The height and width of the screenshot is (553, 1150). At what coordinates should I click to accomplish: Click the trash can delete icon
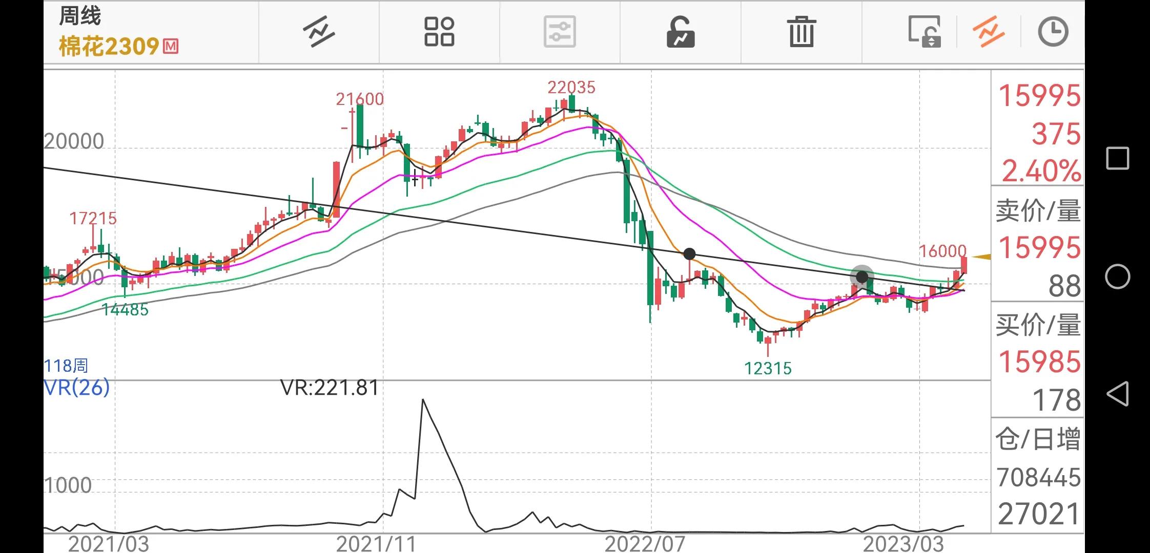click(x=801, y=32)
